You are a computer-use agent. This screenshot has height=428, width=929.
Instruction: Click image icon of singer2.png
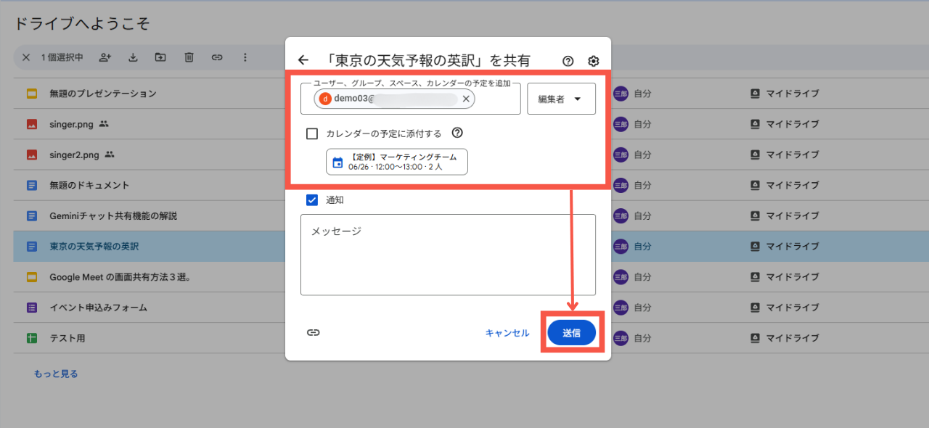32,155
